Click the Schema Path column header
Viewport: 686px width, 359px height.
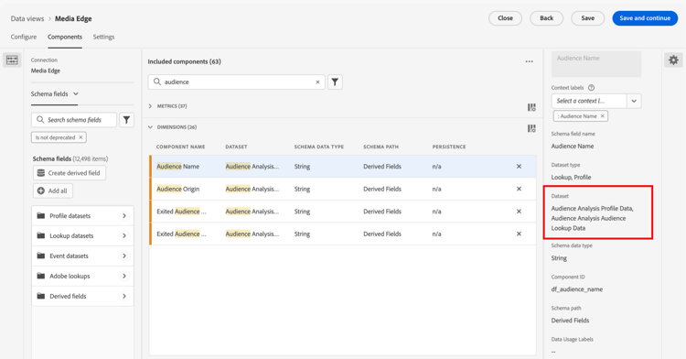pos(381,147)
